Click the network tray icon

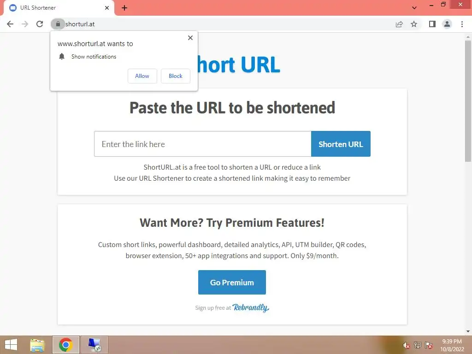coord(418,345)
